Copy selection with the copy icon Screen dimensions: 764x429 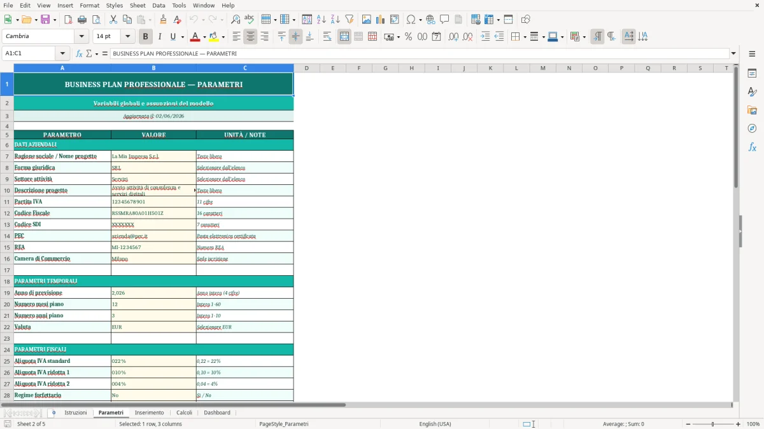(x=127, y=20)
